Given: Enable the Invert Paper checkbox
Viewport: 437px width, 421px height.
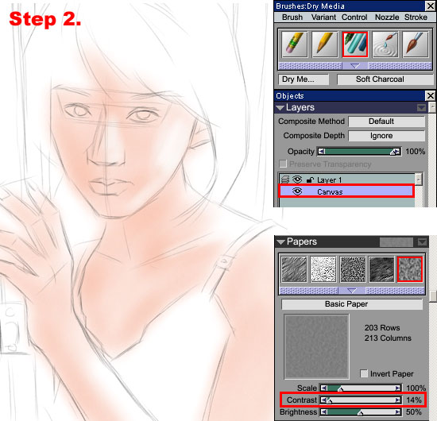Looking at the screenshot, I should pyautogui.click(x=364, y=373).
